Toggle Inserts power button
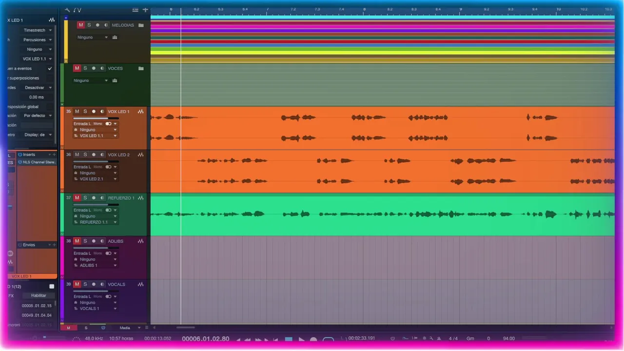624x351 pixels. click(x=20, y=155)
